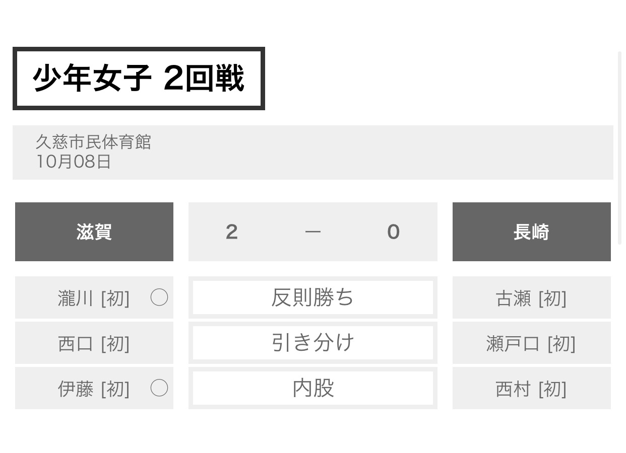Click the dash between the scores

coord(313,232)
